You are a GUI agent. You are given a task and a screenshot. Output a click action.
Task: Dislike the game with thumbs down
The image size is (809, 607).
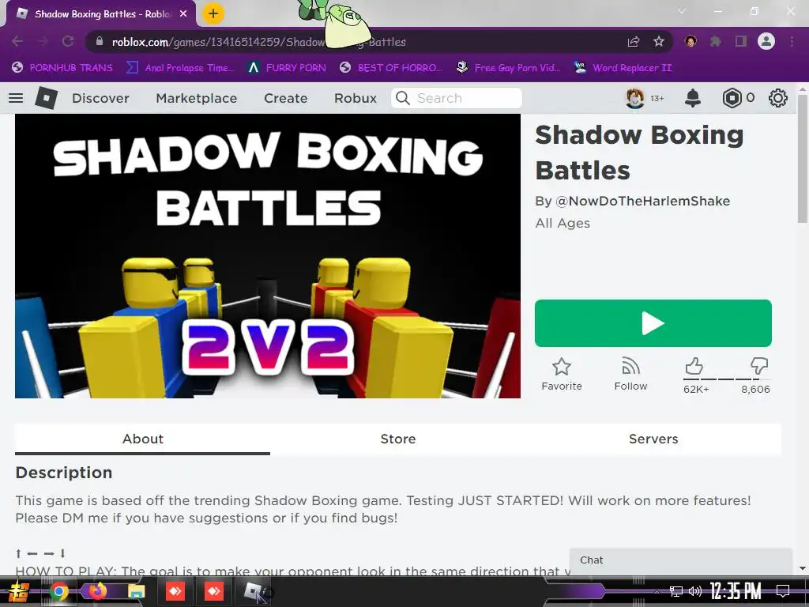(759, 366)
